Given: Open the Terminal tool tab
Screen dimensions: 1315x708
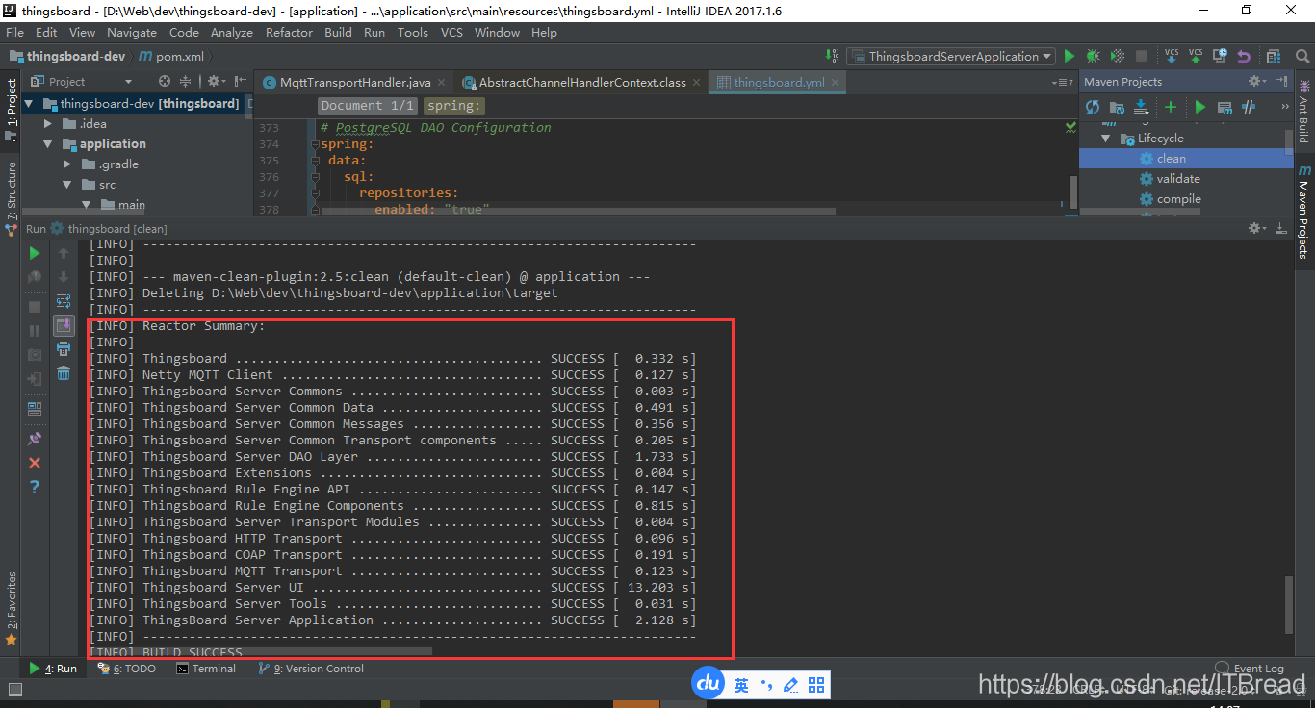Looking at the screenshot, I should pos(206,669).
